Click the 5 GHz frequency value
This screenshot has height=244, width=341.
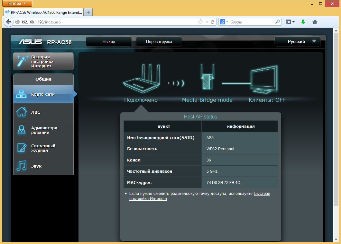tap(212, 171)
